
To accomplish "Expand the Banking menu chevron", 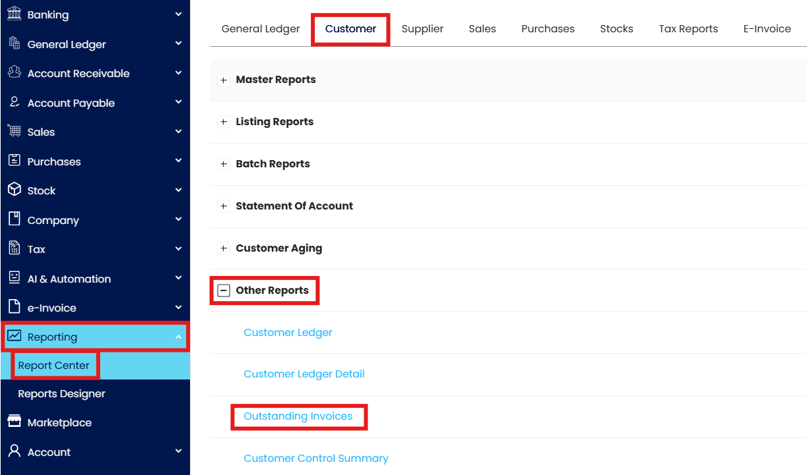I will coord(178,14).
